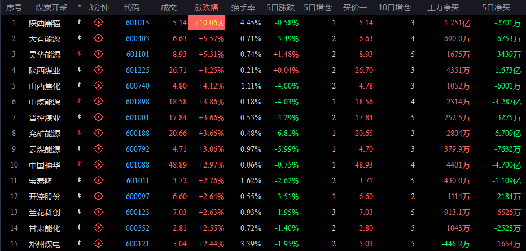This screenshot has height=251, width=526.
Task: Select the 中煤能源 stock name
Action: [x=44, y=102]
